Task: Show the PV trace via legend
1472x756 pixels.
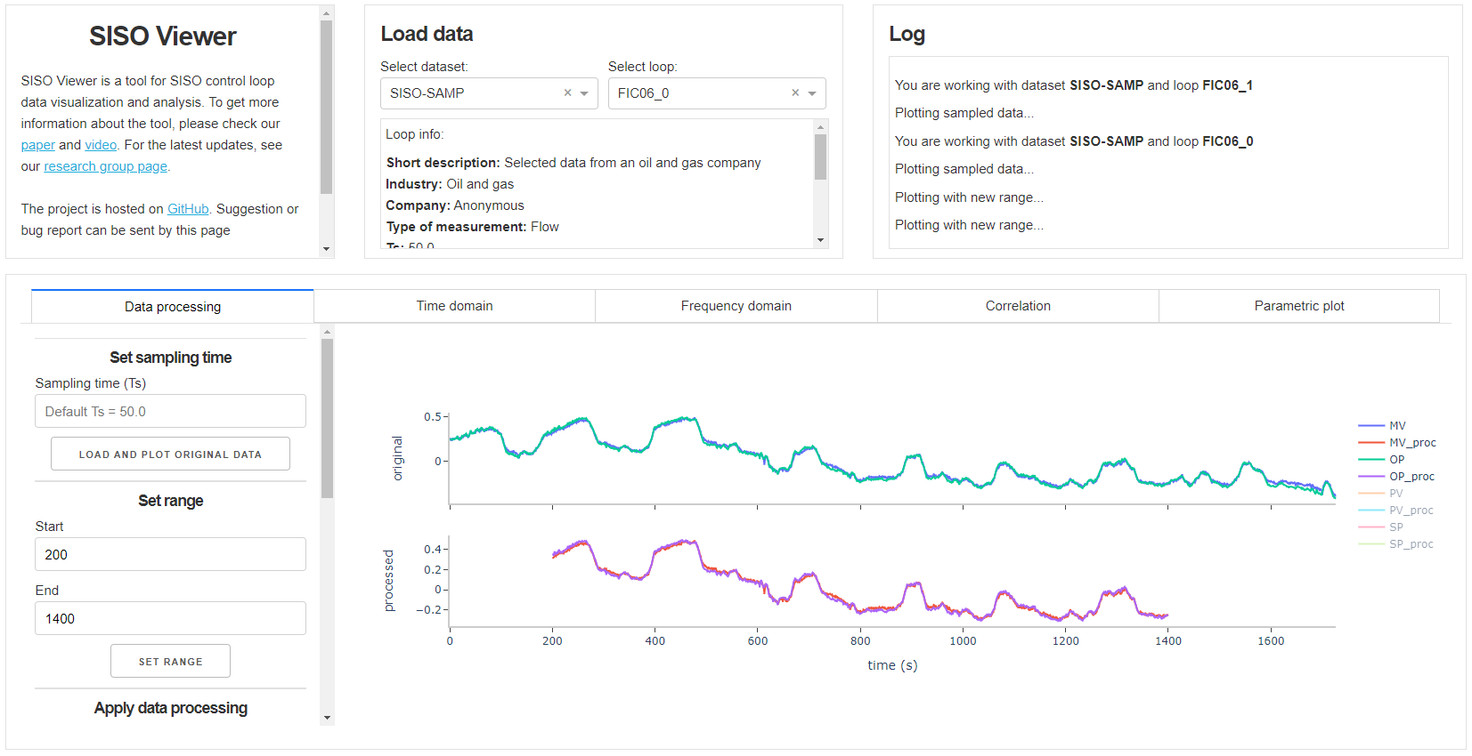Action: tap(1396, 494)
